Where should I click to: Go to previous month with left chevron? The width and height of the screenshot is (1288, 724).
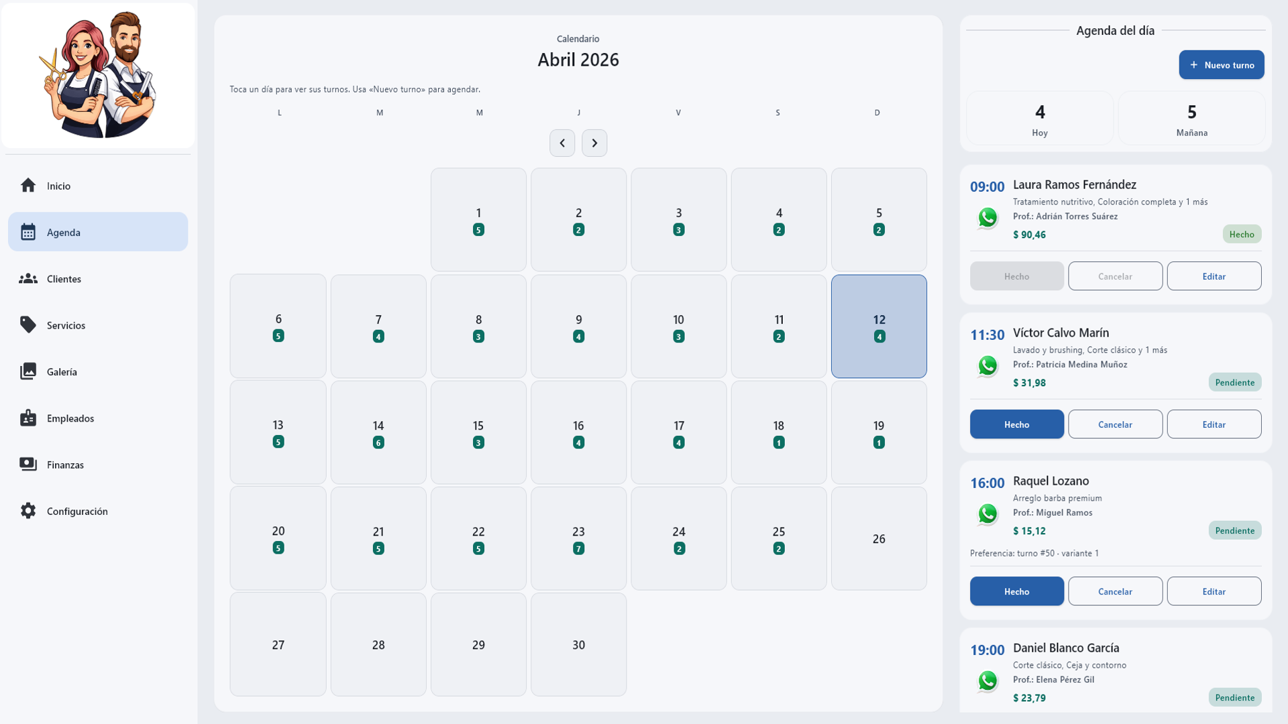[562, 143]
